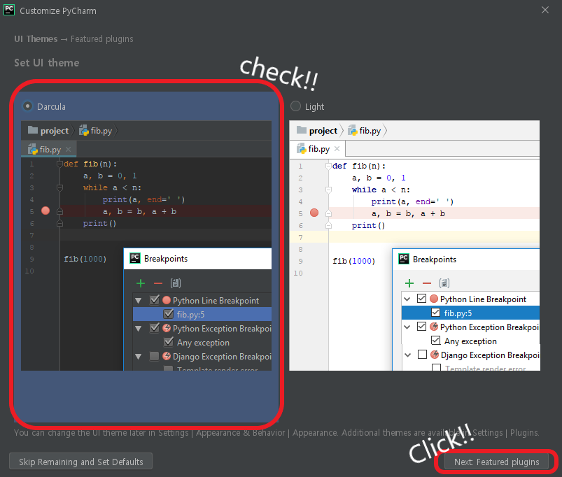This screenshot has width=562, height=477.
Task: Click Python Line Breakpoint red icon in Light tree
Action: [434, 299]
